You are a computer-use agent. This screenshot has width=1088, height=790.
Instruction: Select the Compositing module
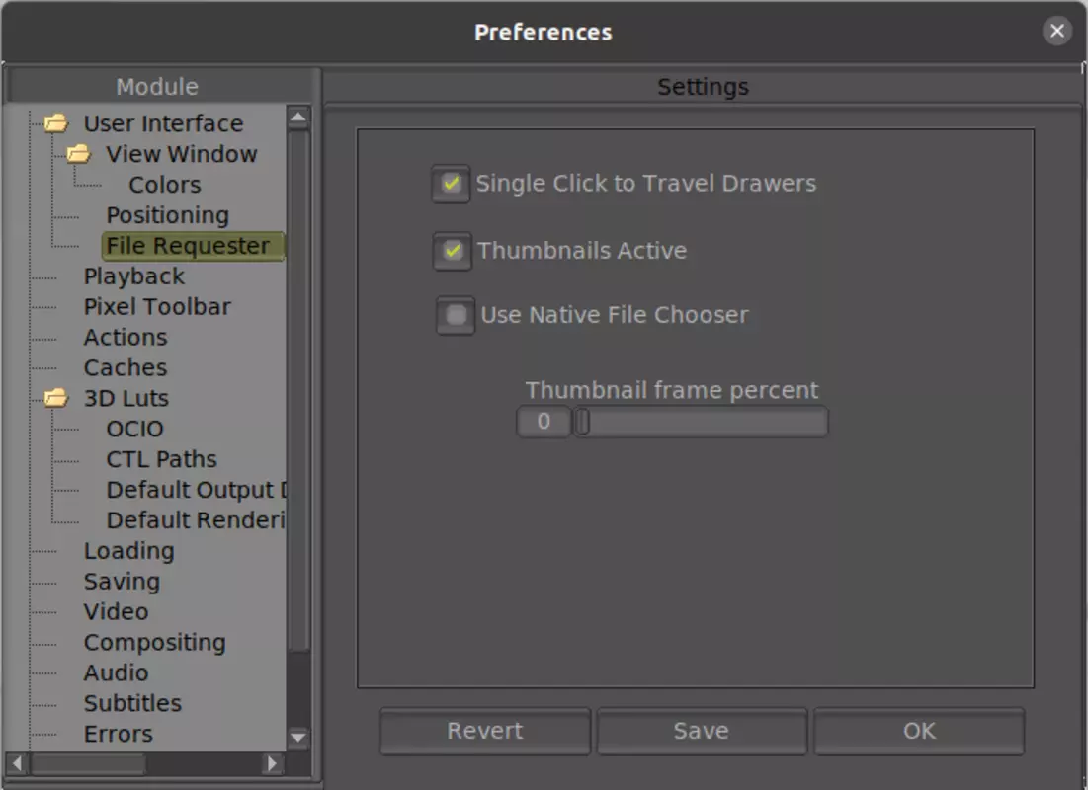(x=155, y=642)
